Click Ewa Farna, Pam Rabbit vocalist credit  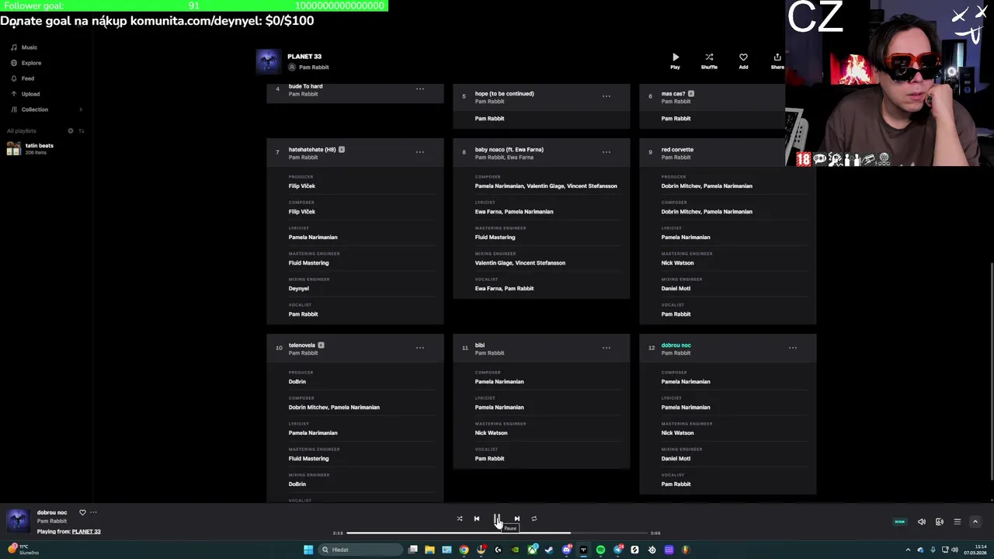(504, 289)
